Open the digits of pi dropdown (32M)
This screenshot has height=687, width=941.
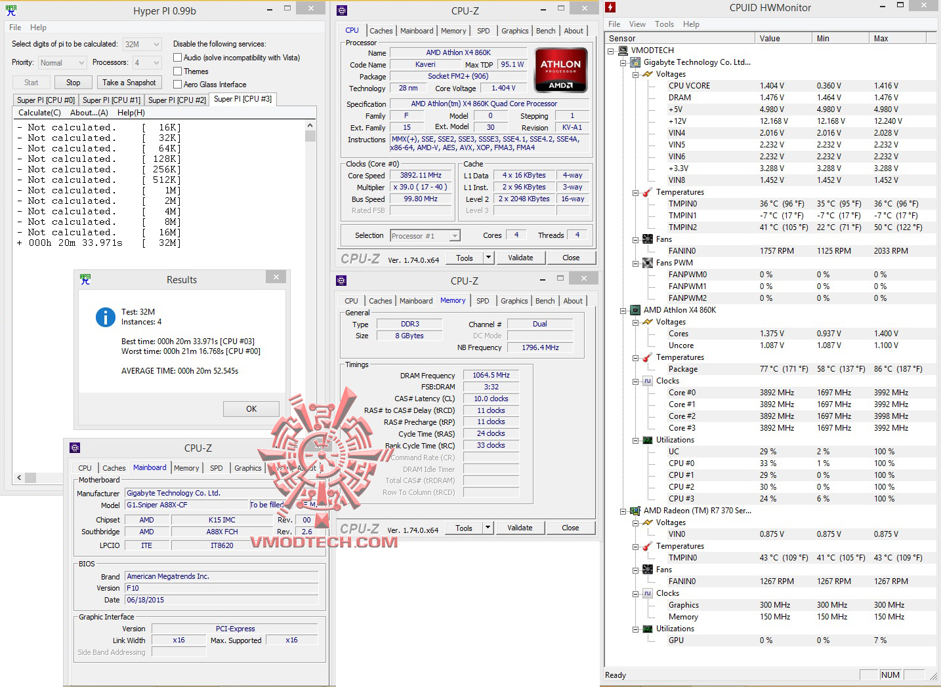click(142, 44)
